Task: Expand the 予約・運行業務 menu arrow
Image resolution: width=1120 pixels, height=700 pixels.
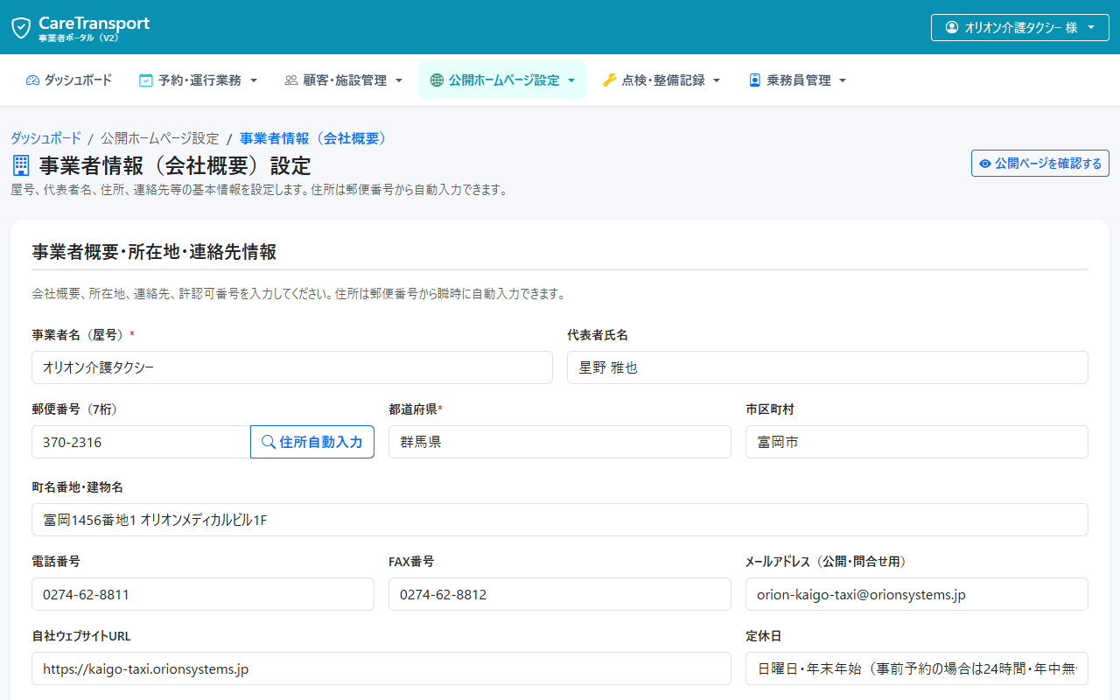Action: coord(254,80)
